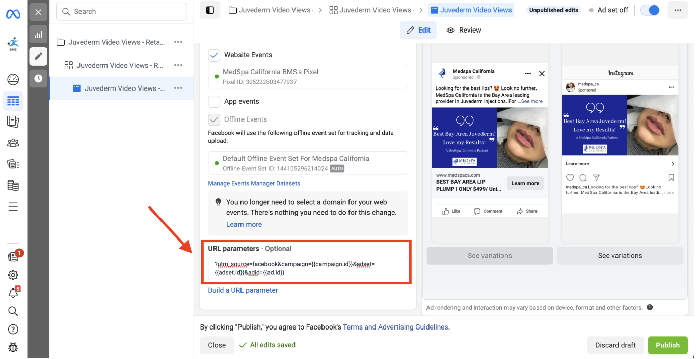697x359 pixels.
Task: Toggle the side panel layout icon
Action: pyautogui.click(x=210, y=10)
